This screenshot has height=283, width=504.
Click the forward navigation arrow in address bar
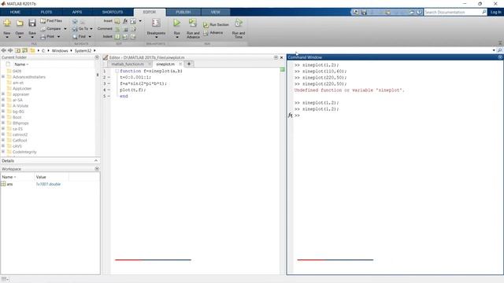[10, 50]
